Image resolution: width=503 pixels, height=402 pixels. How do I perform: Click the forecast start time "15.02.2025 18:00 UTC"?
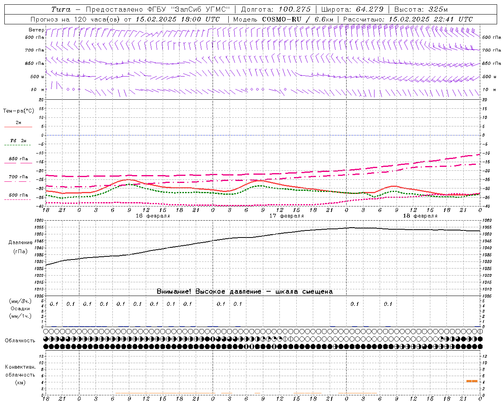(178, 19)
